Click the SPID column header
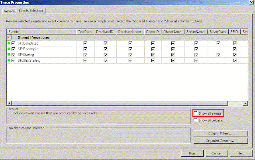The height and width of the screenshot is (160, 255). coord(235,32)
